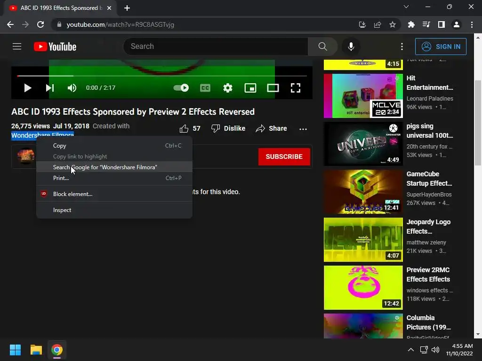This screenshot has width=482, height=361.
Task: Click the video progress bar
Action: point(162,76)
